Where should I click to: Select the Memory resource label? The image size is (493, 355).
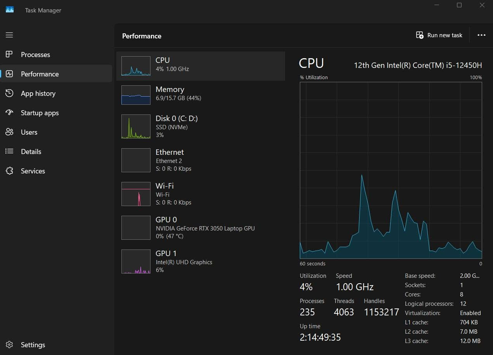tap(170, 89)
